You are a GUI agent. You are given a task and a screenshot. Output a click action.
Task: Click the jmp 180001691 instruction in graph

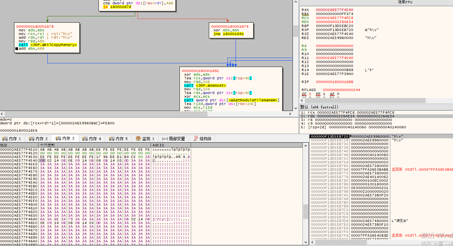229,34
